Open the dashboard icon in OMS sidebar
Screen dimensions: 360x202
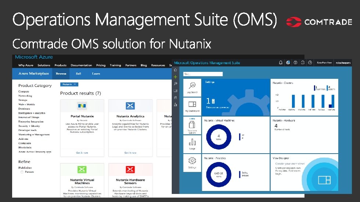point(175,91)
